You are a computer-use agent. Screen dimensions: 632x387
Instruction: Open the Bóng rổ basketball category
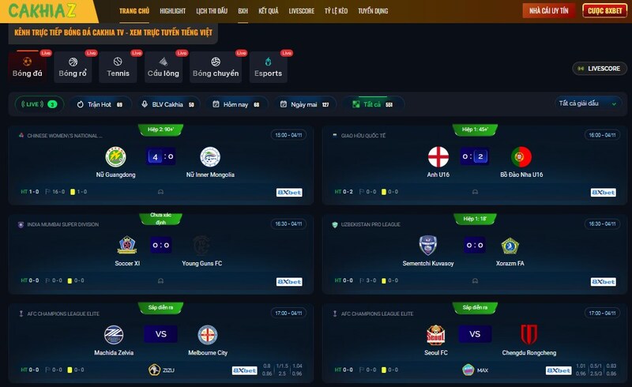(73, 67)
